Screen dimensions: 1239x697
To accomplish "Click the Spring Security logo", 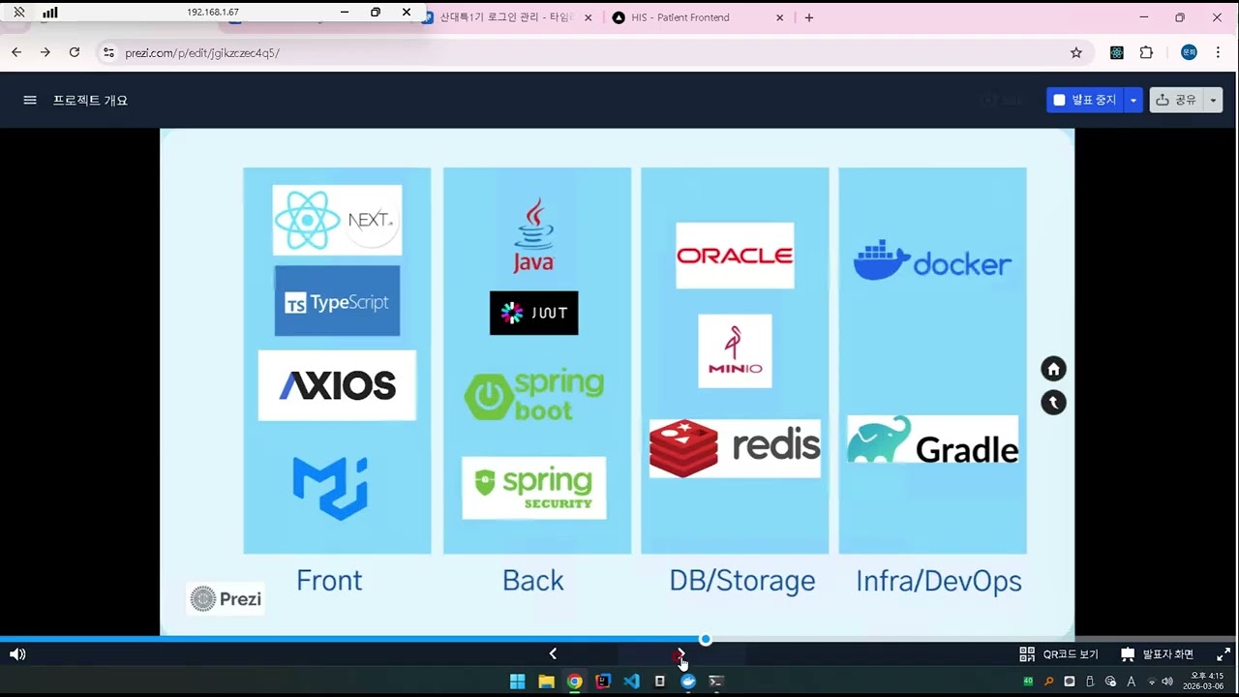I will coord(533,488).
